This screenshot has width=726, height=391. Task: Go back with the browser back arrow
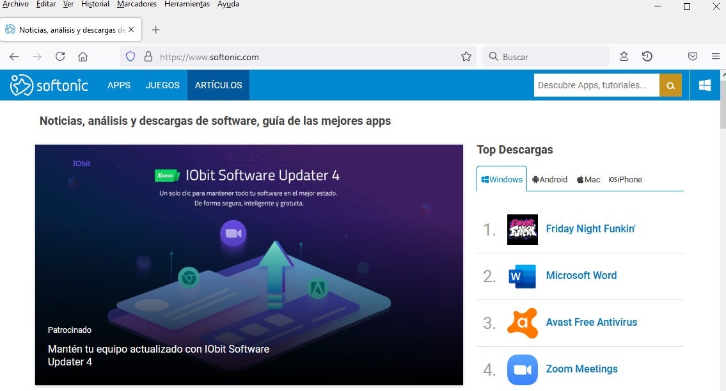14,56
